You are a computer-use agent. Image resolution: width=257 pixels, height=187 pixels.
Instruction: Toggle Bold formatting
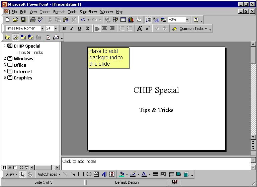click(64, 28)
